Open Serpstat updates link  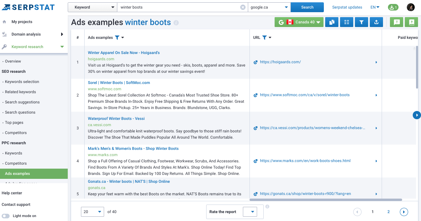tap(347, 7)
